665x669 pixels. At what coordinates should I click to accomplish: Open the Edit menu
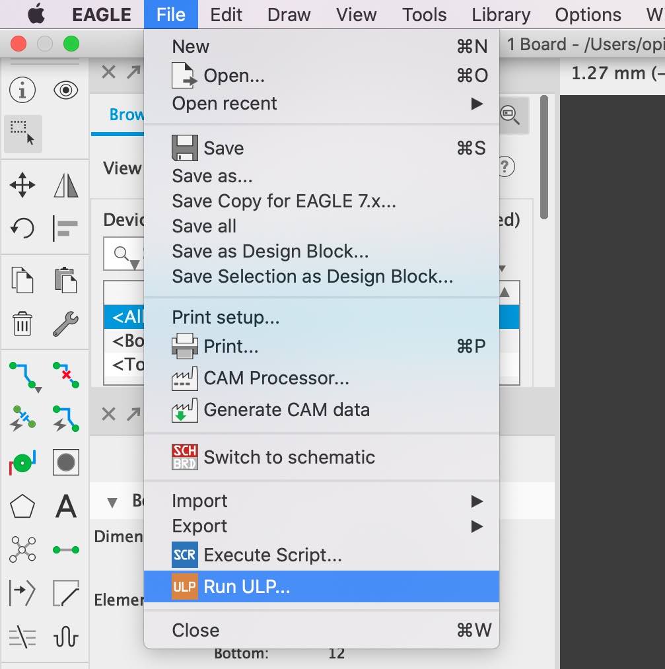226,15
